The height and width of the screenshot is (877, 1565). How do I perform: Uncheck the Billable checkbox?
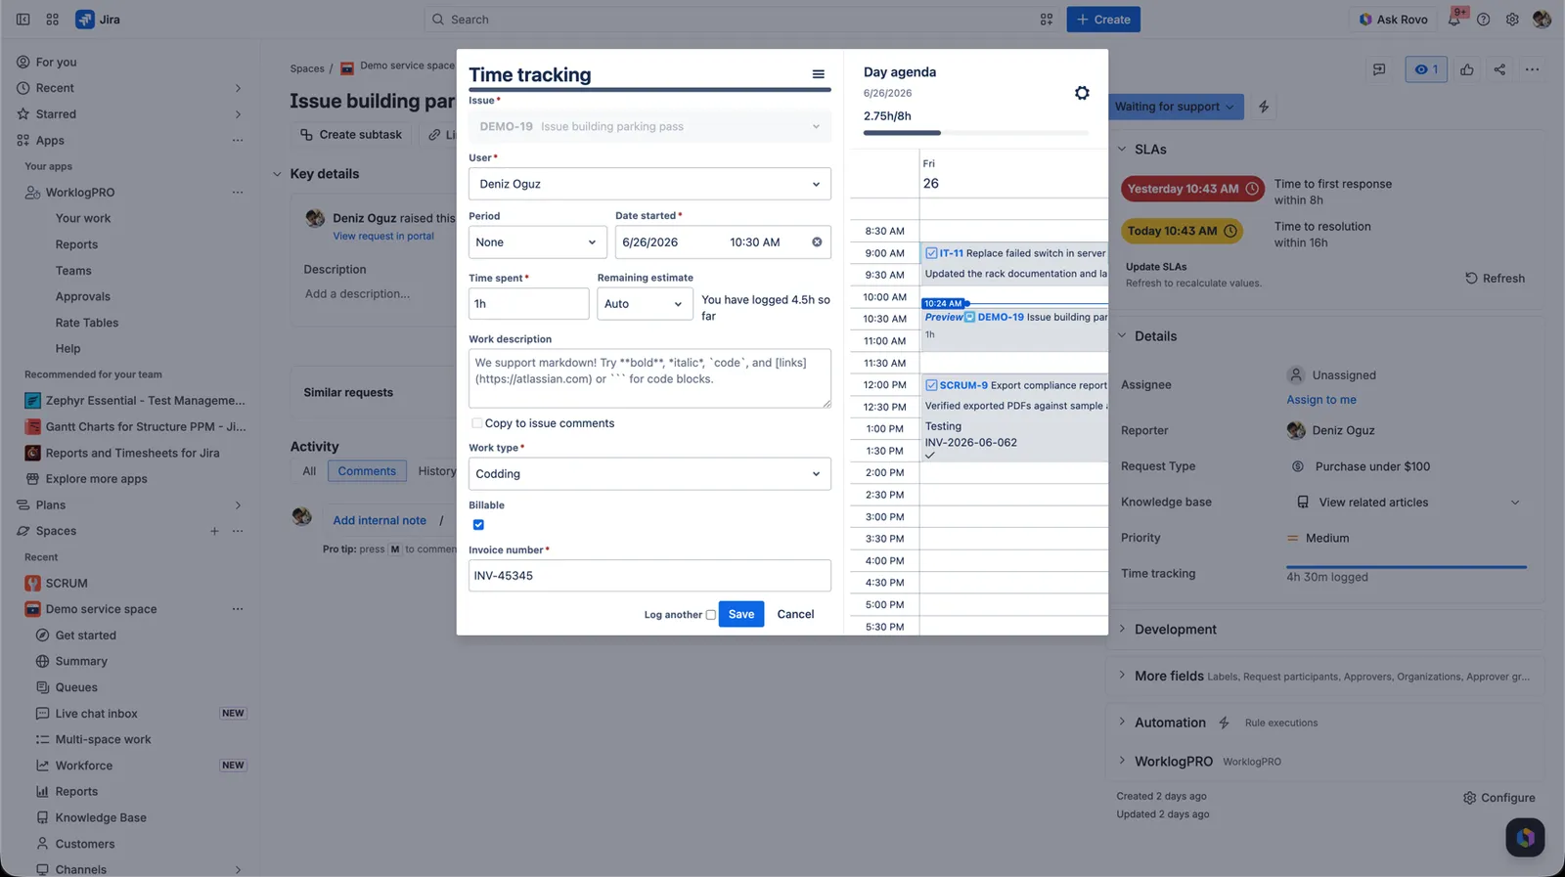[x=478, y=525]
